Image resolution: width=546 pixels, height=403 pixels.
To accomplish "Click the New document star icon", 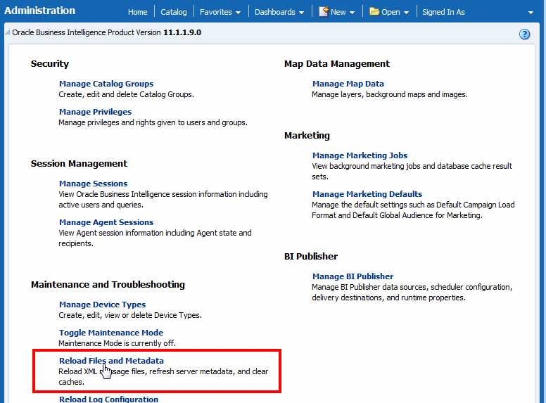I will coord(324,12).
